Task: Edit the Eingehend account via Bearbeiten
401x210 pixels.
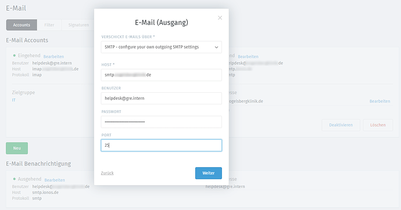Action: 53,57
